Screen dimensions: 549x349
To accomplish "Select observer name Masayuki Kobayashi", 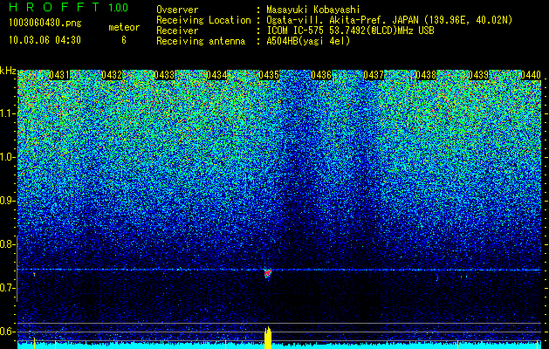I will tap(313, 10).
